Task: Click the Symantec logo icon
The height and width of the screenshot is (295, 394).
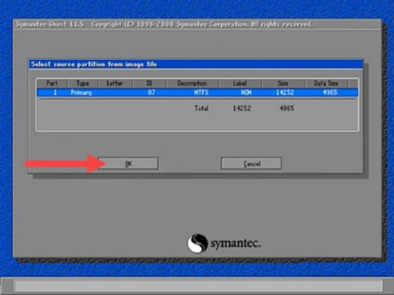Action: coord(198,243)
